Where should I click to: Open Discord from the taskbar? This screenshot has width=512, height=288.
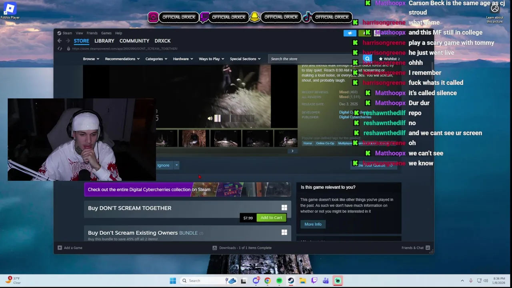click(x=256, y=281)
